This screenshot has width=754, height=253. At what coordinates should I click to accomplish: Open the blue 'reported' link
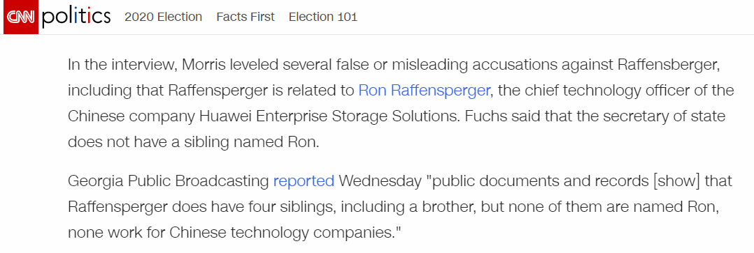click(304, 181)
